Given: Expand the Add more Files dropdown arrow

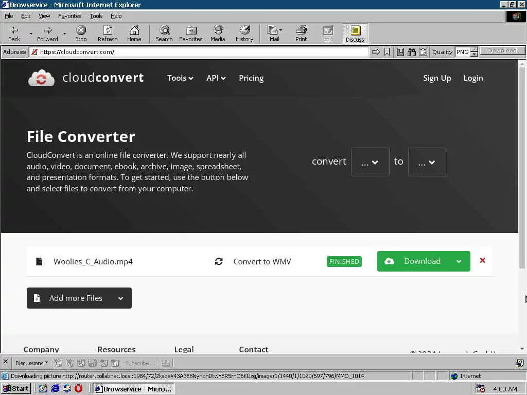Looking at the screenshot, I should click(x=120, y=298).
